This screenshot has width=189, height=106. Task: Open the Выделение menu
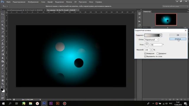[x=59, y=2]
